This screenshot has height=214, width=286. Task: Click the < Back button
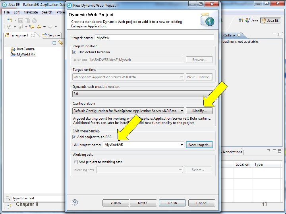[116, 203]
